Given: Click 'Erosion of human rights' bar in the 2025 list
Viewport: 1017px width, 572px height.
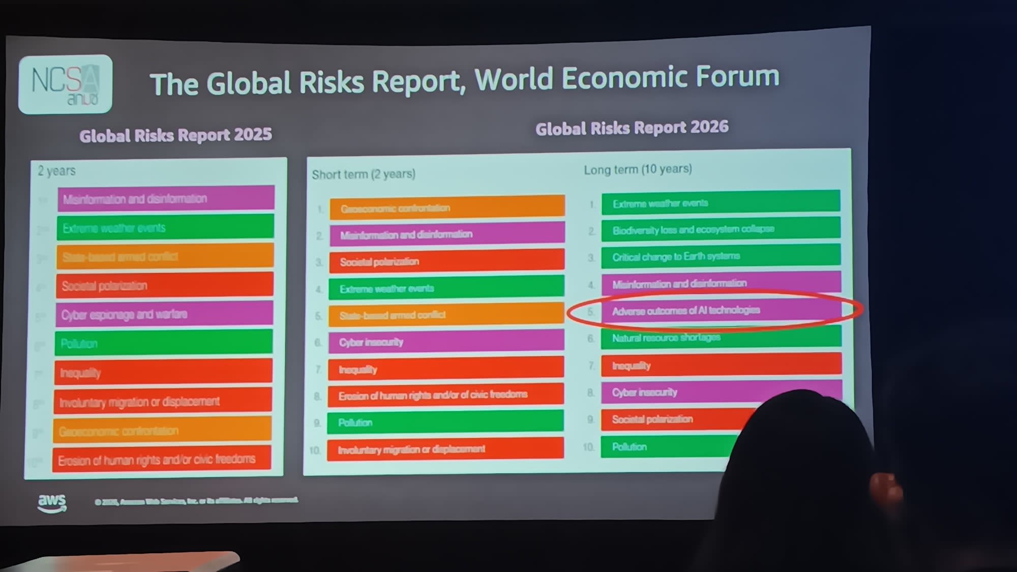Looking at the screenshot, I should 161,460.
